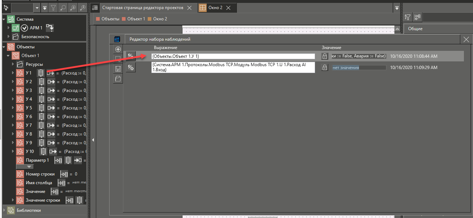
Task: Click the Объекты breadcrumb link
Action: (110, 19)
